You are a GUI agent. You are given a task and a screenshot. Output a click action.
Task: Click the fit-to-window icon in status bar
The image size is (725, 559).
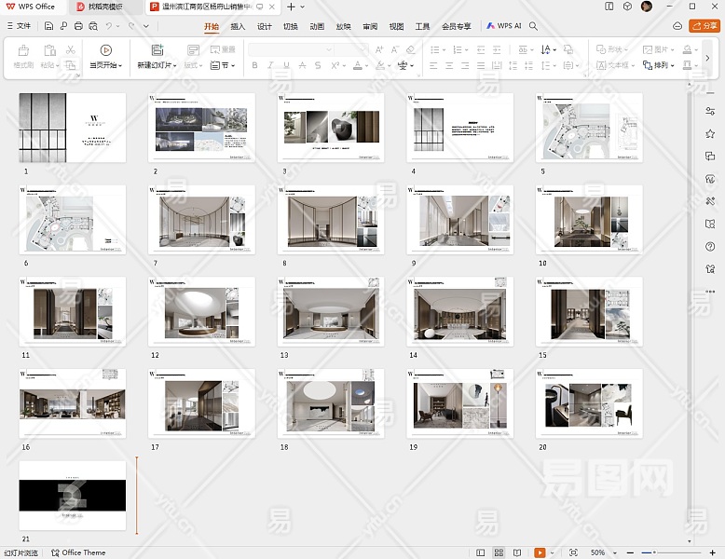pyautogui.click(x=573, y=552)
